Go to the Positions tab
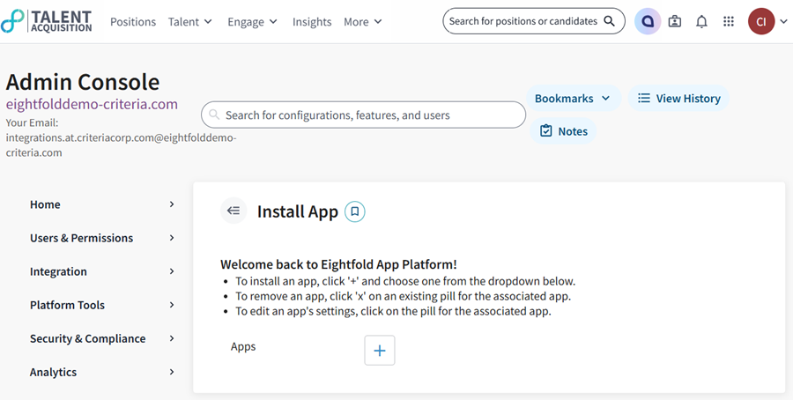 point(133,21)
